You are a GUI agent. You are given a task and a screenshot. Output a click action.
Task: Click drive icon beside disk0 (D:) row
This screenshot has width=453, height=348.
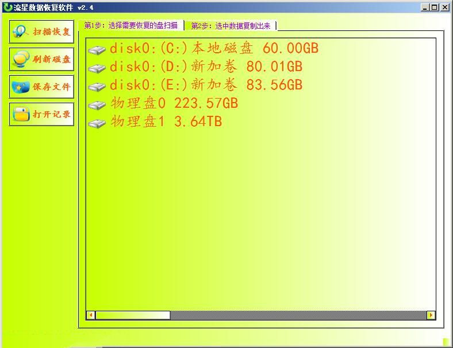point(97,69)
